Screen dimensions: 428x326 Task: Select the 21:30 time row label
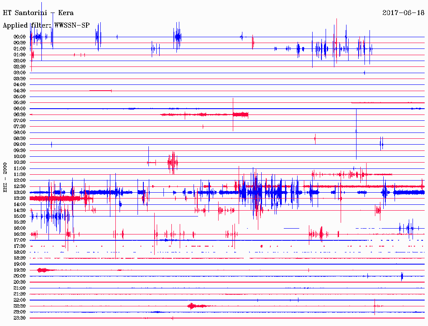click(x=20, y=294)
